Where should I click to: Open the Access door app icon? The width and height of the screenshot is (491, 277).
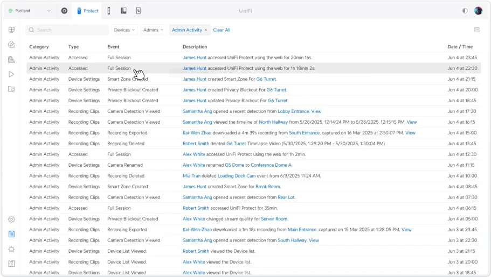point(109,11)
